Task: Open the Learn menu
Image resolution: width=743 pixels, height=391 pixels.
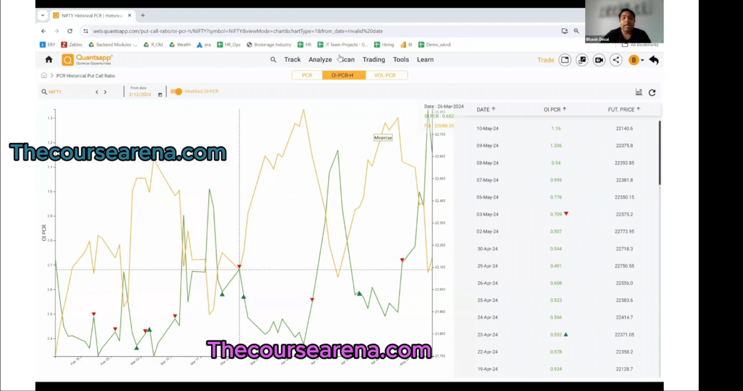Action: (x=425, y=60)
